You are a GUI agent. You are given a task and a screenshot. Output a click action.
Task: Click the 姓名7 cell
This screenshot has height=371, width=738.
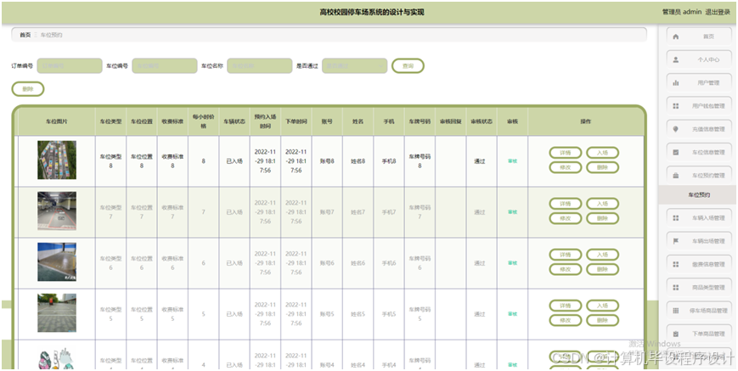pyautogui.click(x=358, y=212)
